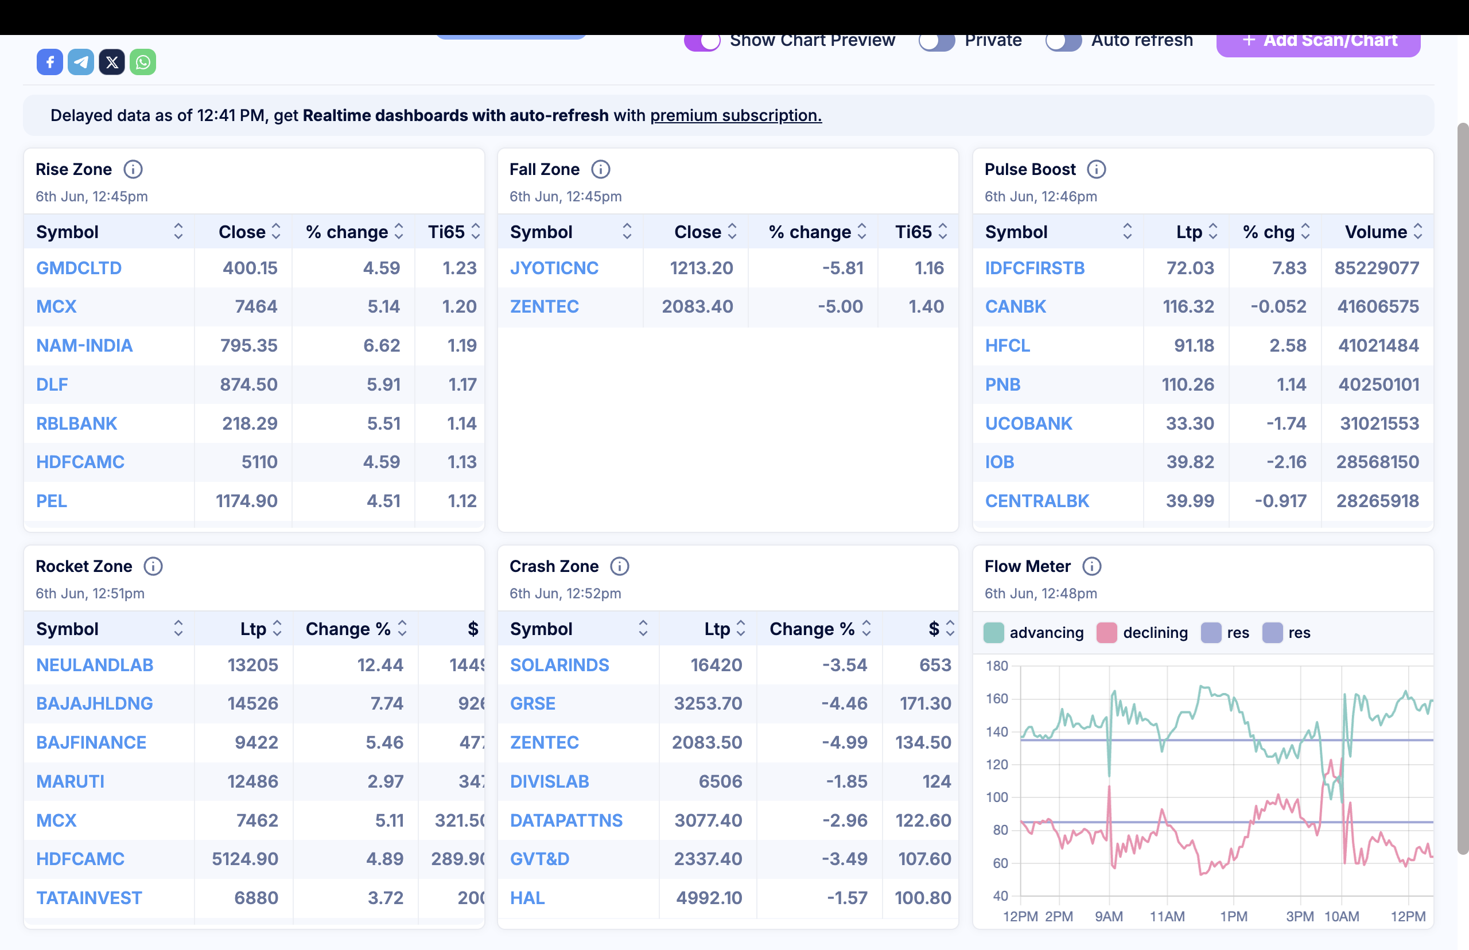Sort Crash Zone by $ column

click(x=950, y=629)
